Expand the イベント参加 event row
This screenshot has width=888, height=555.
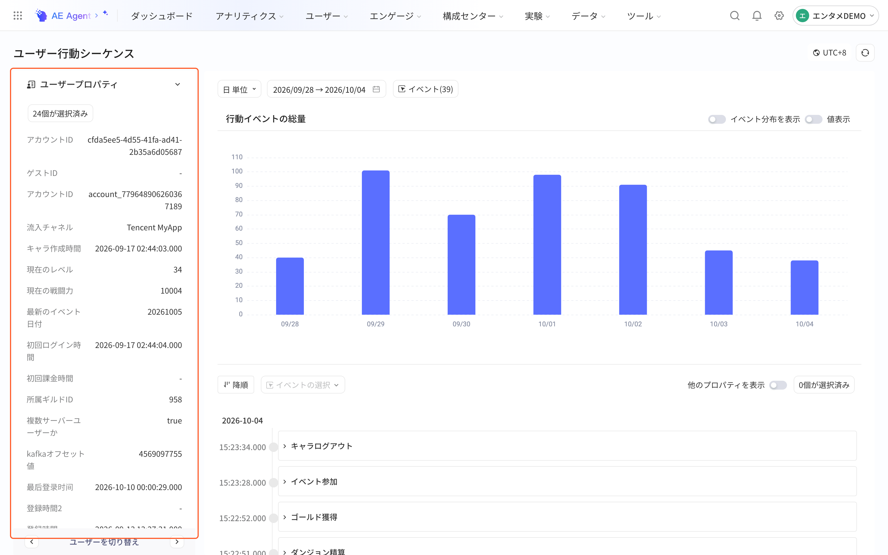point(567,481)
